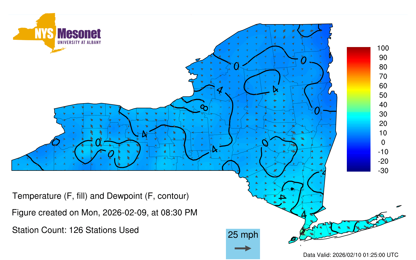416x260 pixels.
Task: Click the Figure created on date line
Action: tap(105, 212)
